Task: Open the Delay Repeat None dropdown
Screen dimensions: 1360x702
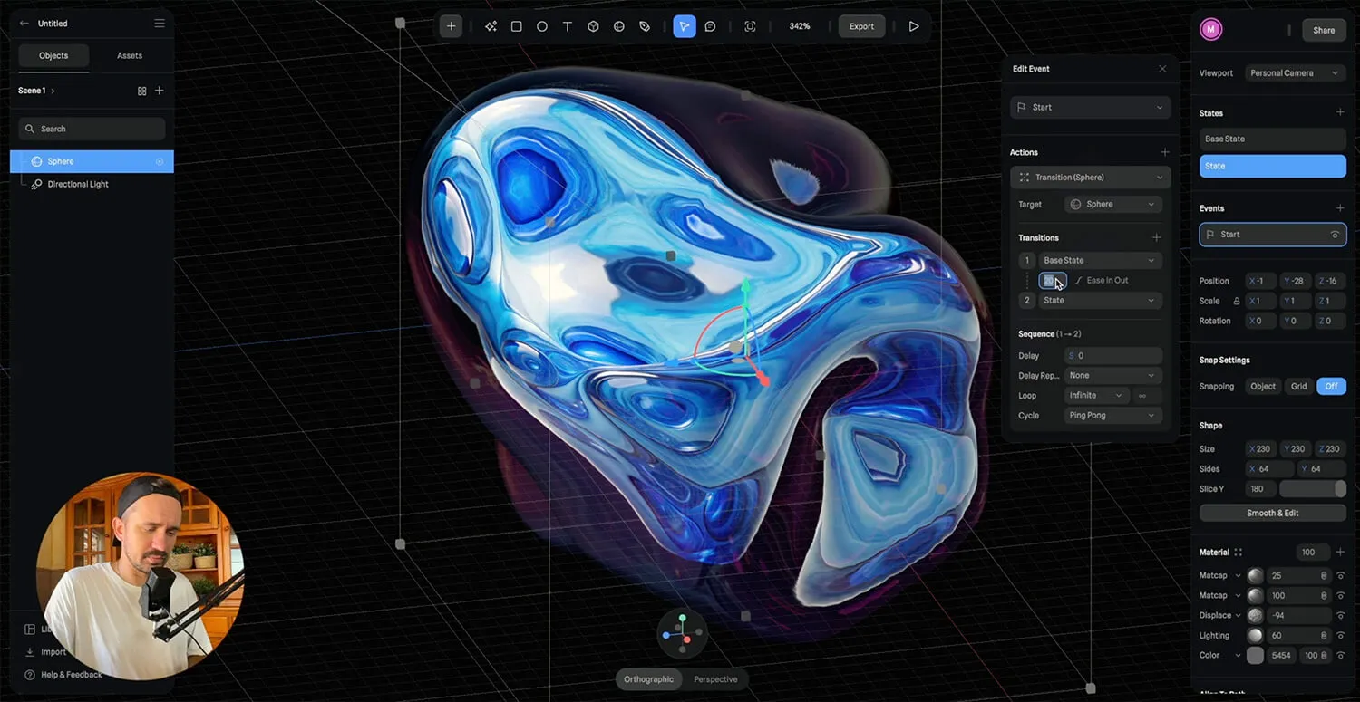Action: point(1113,375)
